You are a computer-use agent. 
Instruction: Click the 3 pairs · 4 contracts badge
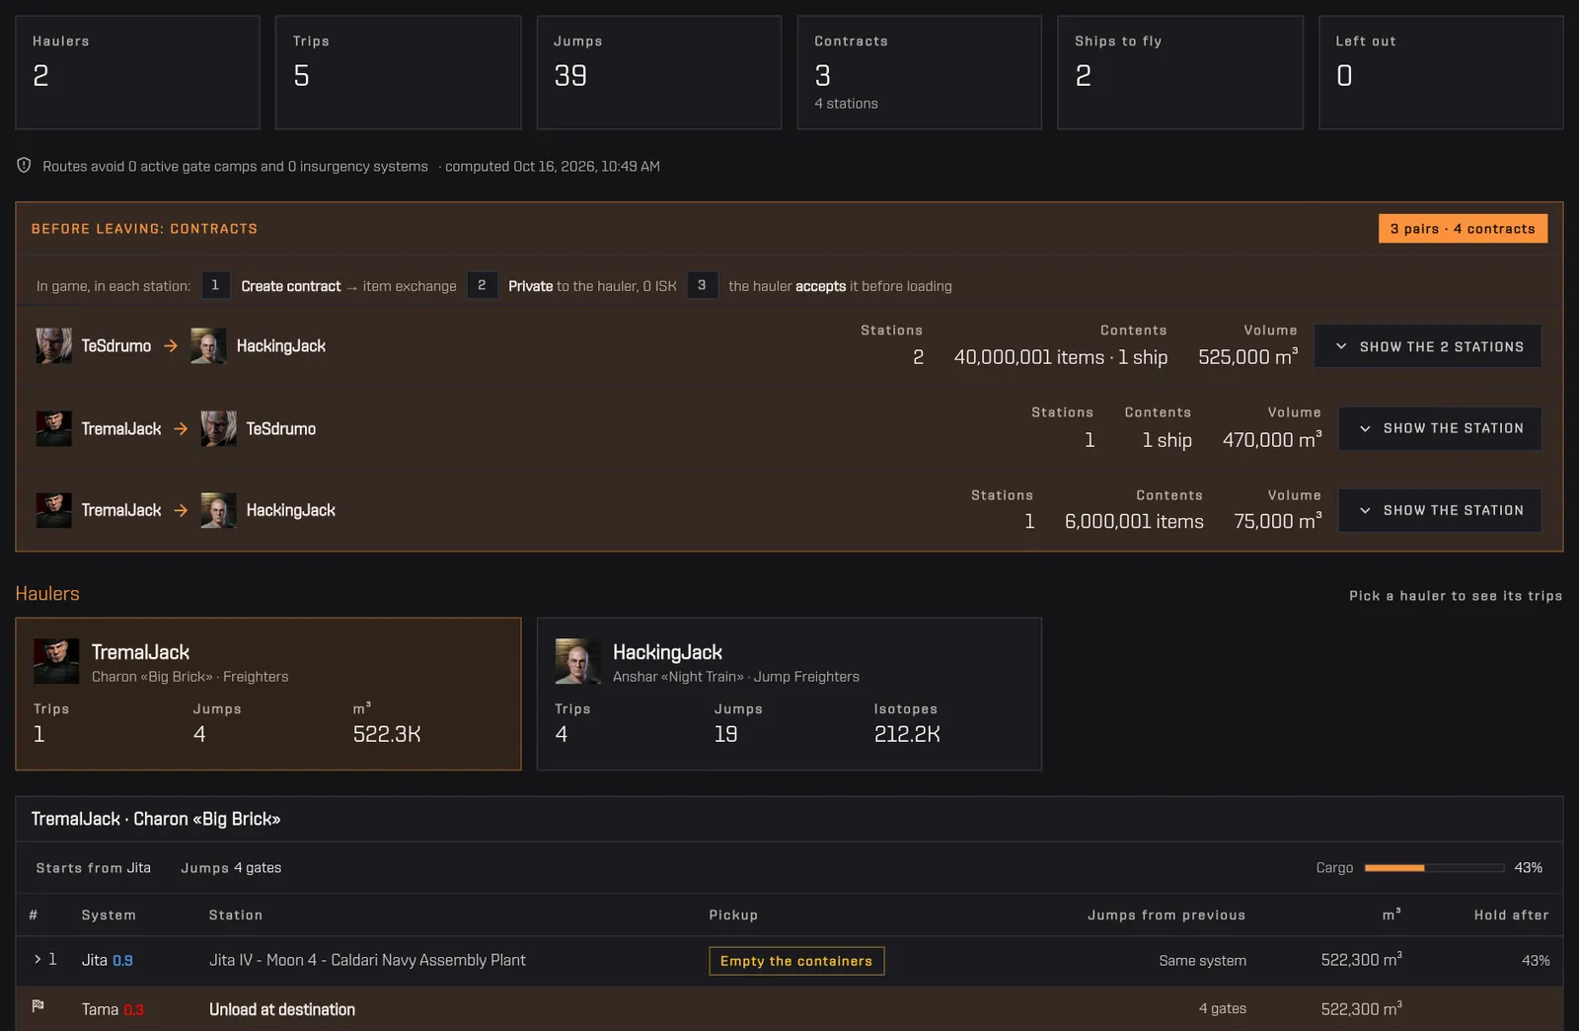(1463, 229)
